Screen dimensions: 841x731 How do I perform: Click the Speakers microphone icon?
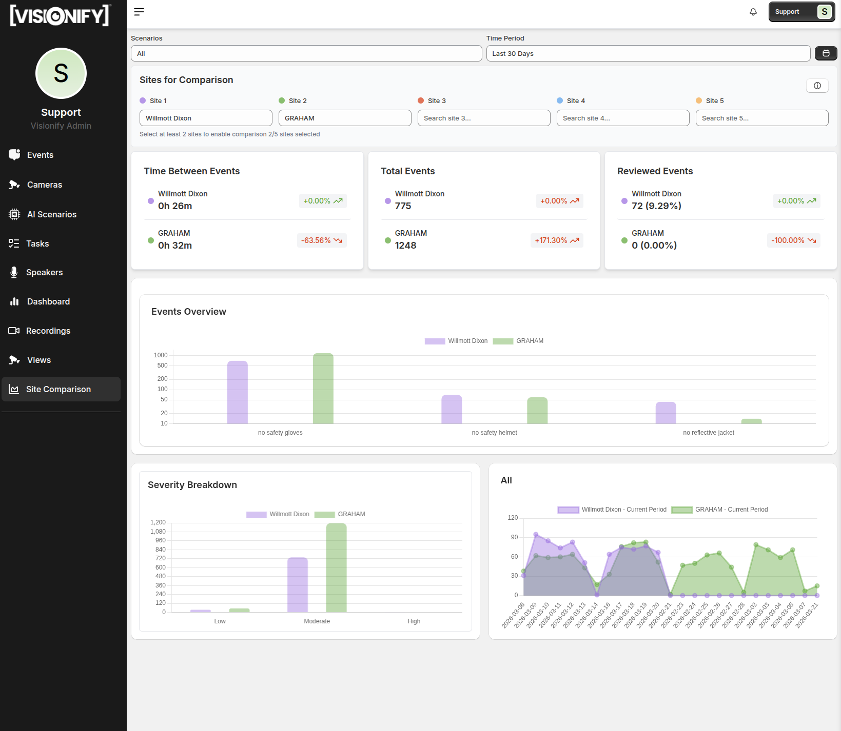(x=14, y=272)
